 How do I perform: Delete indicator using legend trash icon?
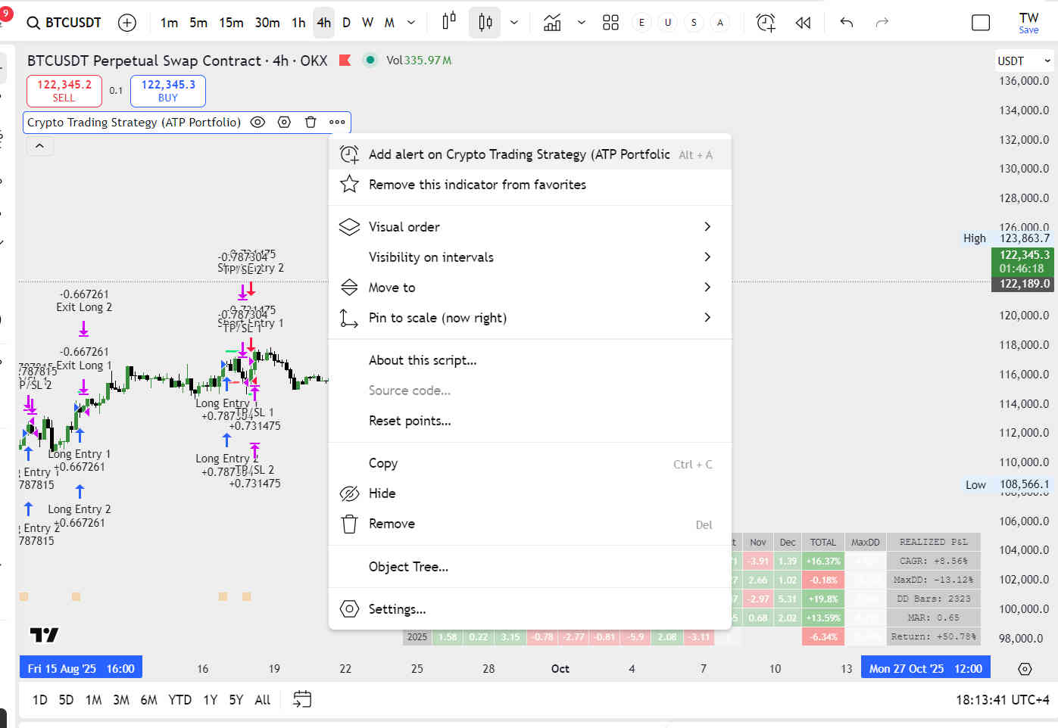pyautogui.click(x=311, y=122)
